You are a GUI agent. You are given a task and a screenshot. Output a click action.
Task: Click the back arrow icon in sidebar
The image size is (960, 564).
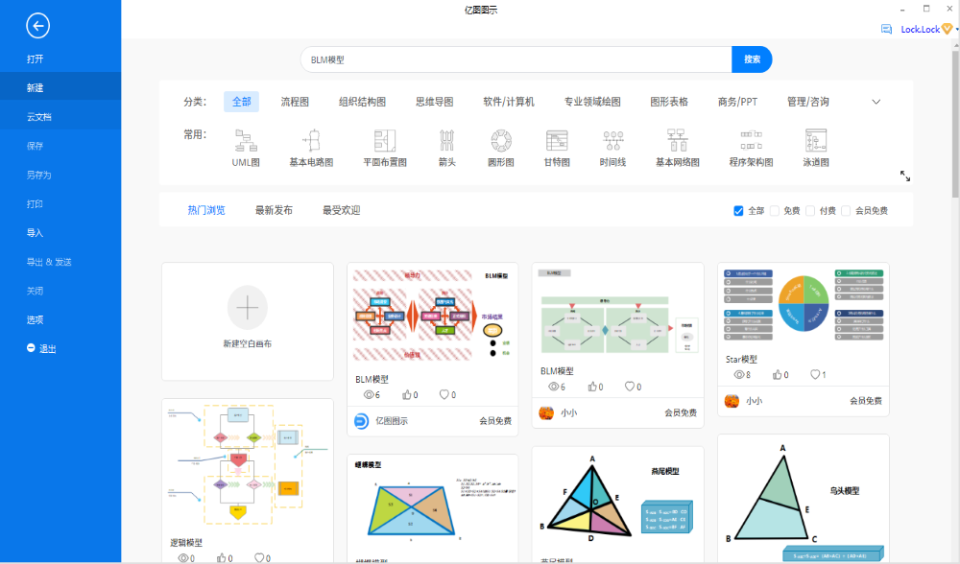[x=38, y=26]
